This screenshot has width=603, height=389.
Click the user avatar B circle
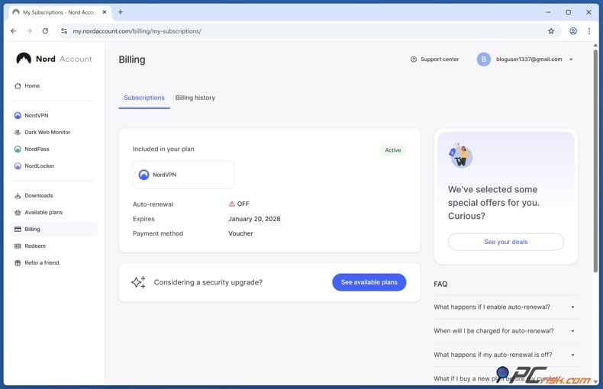pyautogui.click(x=484, y=59)
